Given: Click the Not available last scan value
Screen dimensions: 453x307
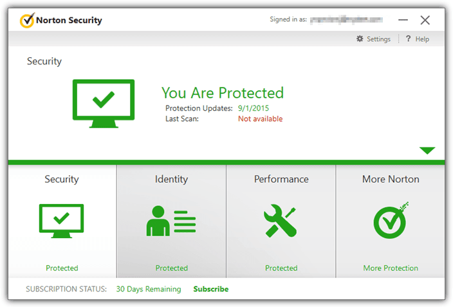Looking at the screenshot, I should click(x=261, y=119).
